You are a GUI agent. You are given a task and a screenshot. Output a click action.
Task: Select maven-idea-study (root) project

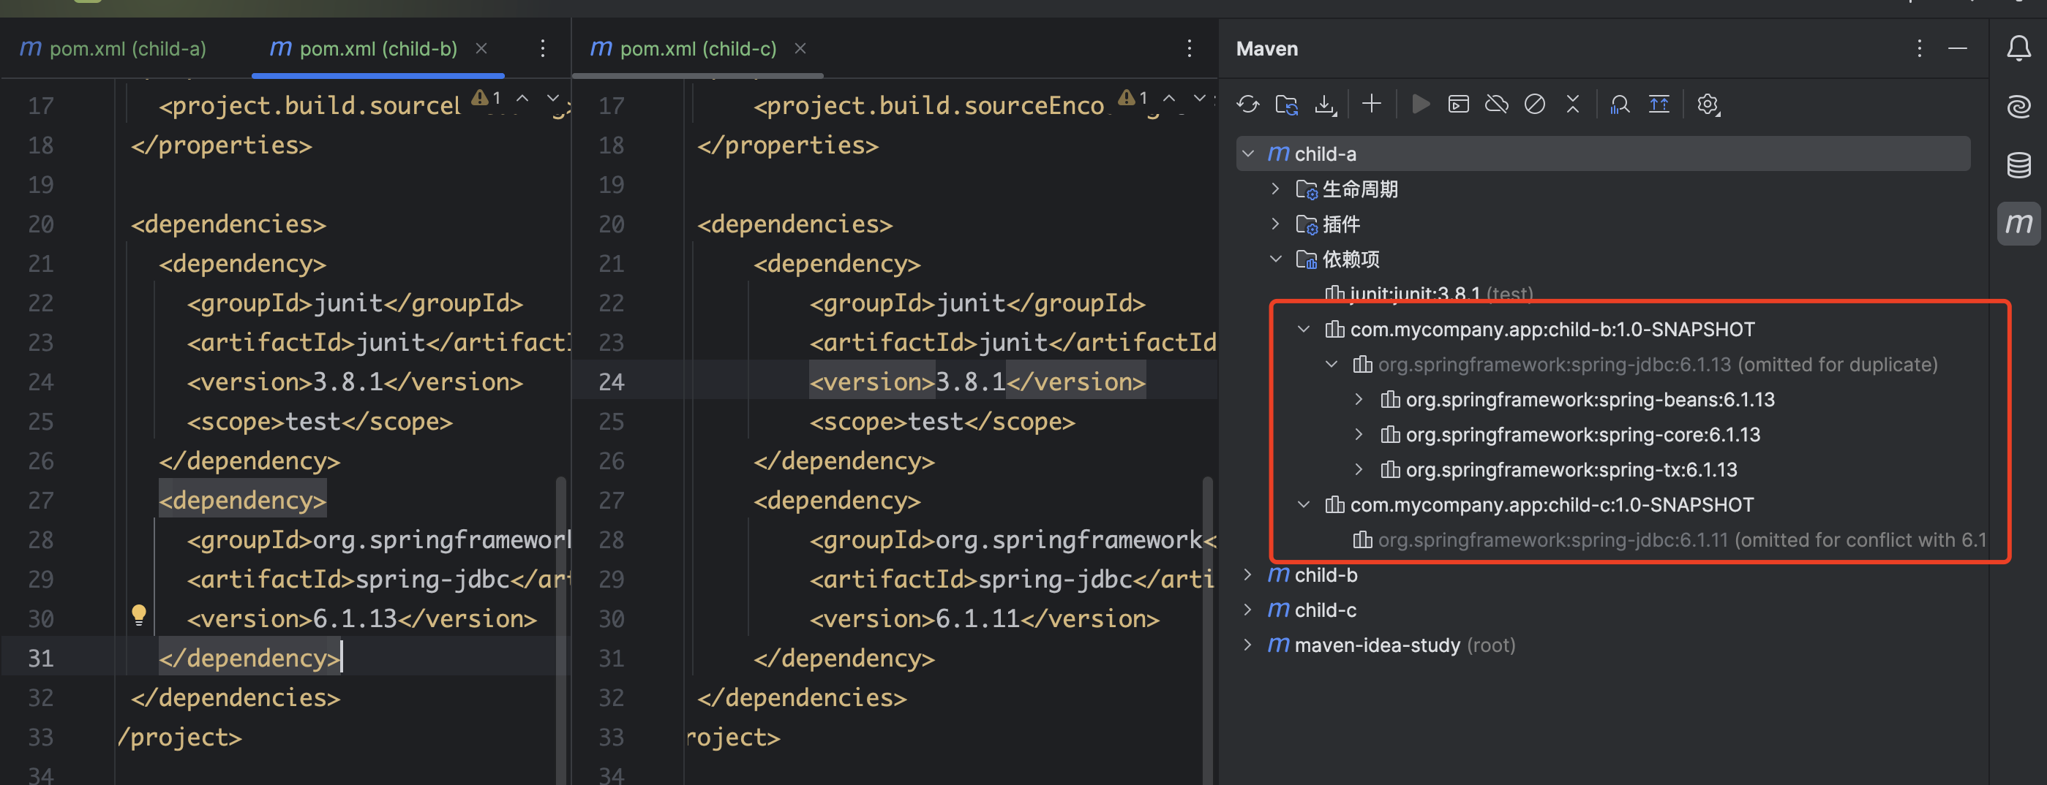pyautogui.click(x=1377, y=645)
